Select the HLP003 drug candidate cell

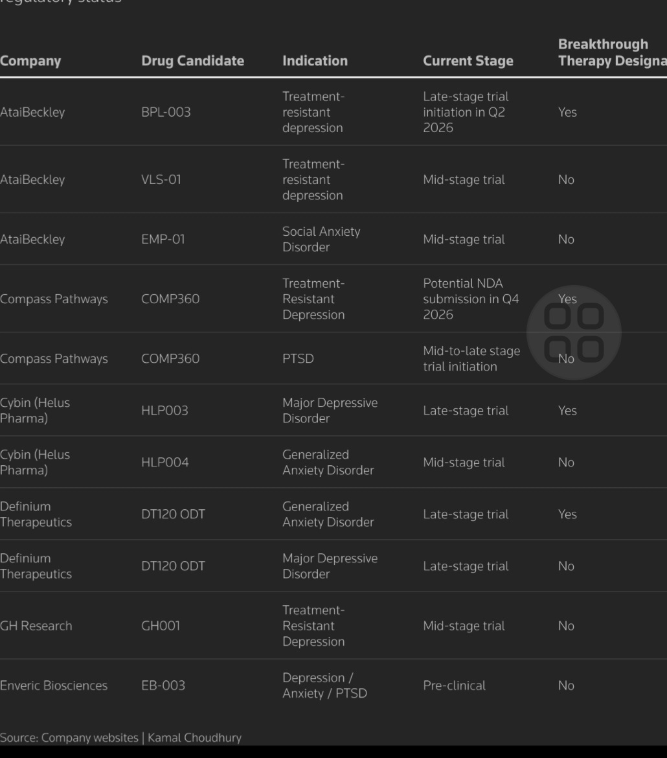click(164, 411)
